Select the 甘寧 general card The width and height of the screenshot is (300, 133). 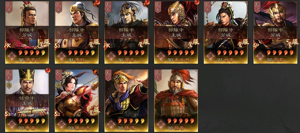pos(226,32)
